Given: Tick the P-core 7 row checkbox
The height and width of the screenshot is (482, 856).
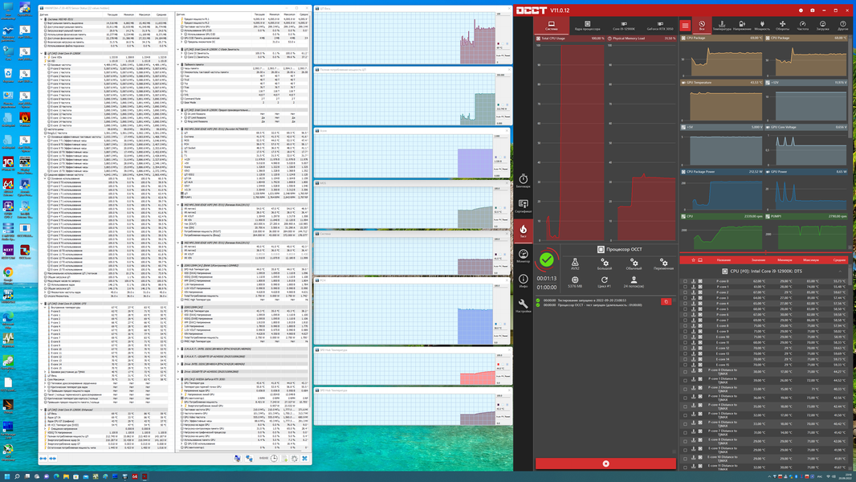Looking at the screenshot, I should point(685,320).
